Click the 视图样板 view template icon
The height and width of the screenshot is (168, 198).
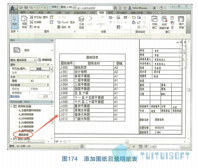click(24, 22)
